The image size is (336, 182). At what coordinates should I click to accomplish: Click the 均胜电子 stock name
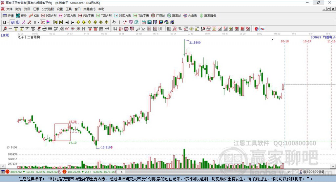(329, 37)
